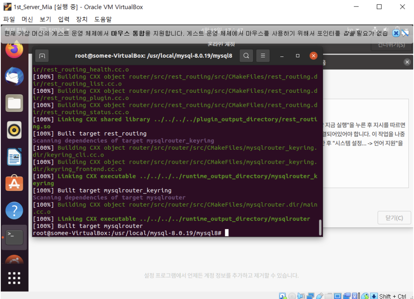Open the shared folders status icon

(x=328, y=296)
